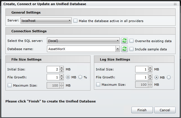This screenshot has width=181, height=118.
Task: Select MB for File Size growth
Action: (68, 77)
